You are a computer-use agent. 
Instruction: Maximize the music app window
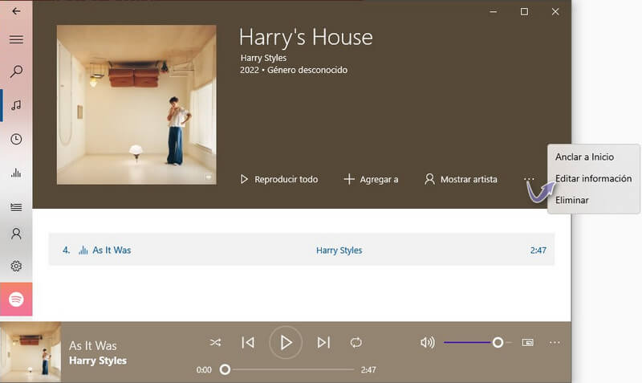coord(524,11)
